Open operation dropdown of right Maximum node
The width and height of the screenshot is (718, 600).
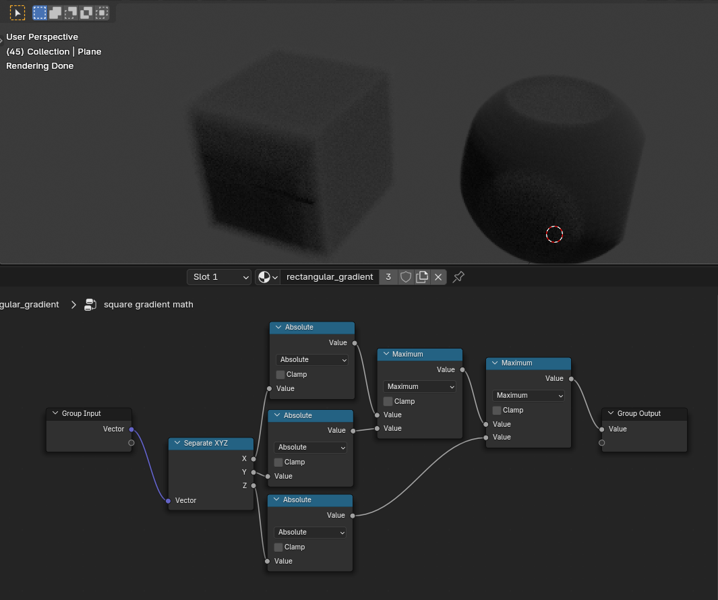tap(529, 395)
